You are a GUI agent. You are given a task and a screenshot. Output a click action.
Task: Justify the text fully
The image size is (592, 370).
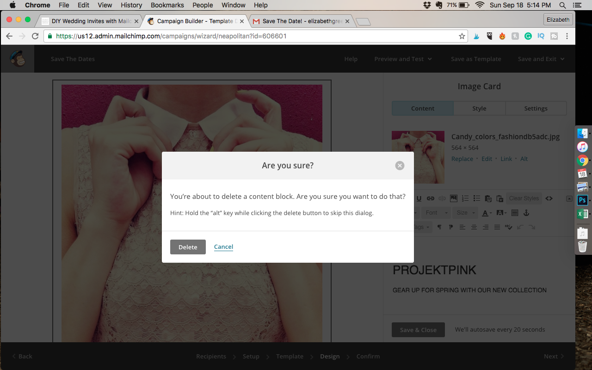(497, 227)
